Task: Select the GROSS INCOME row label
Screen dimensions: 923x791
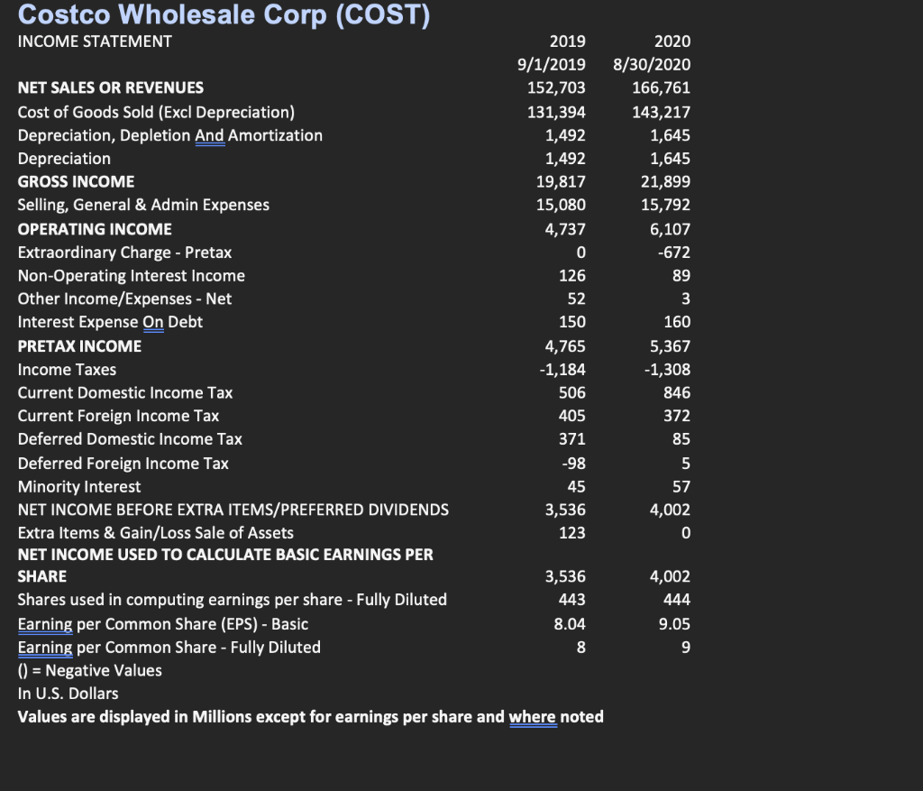Action: [x=75, y=181]
